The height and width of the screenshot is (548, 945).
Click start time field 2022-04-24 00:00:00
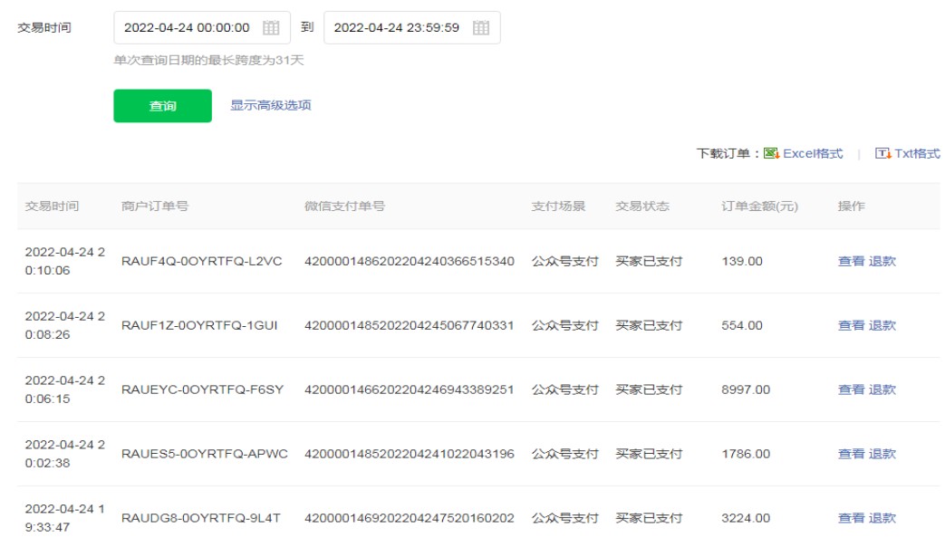(x=187, y=28)
